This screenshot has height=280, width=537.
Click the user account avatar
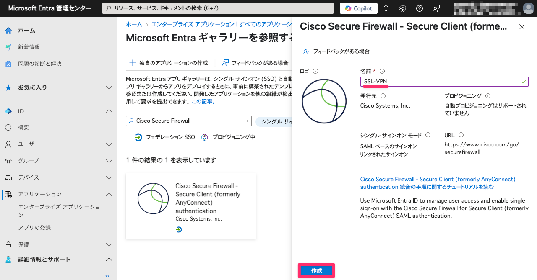click(x=528, y=8)
